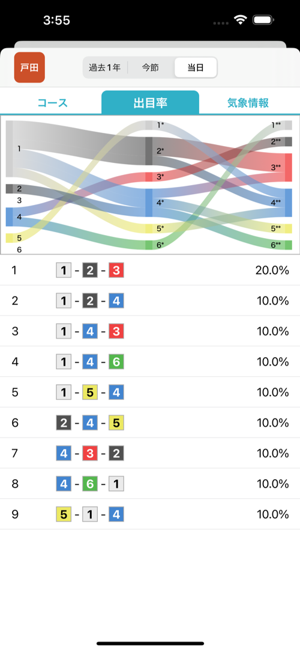Click the blue 4 badge in row 7
Image resolution: width=300 pixels, height=651 pixels.
pos(64,454)
